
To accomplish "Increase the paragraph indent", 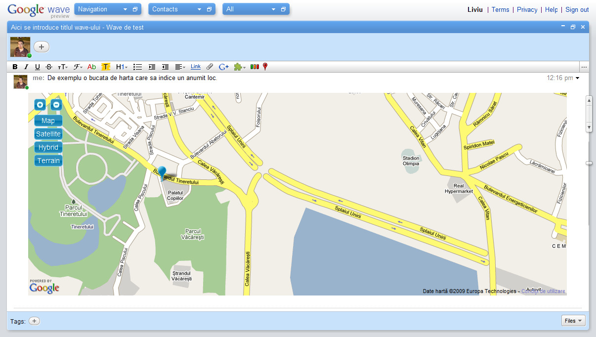I will (152, 67).
